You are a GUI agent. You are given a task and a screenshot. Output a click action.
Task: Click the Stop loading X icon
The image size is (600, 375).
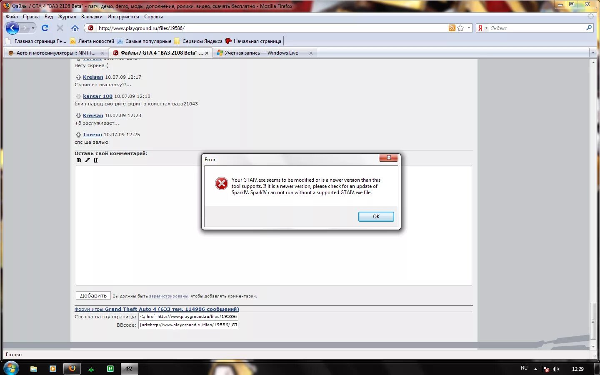pyautogui.click(x=60, y=28)
